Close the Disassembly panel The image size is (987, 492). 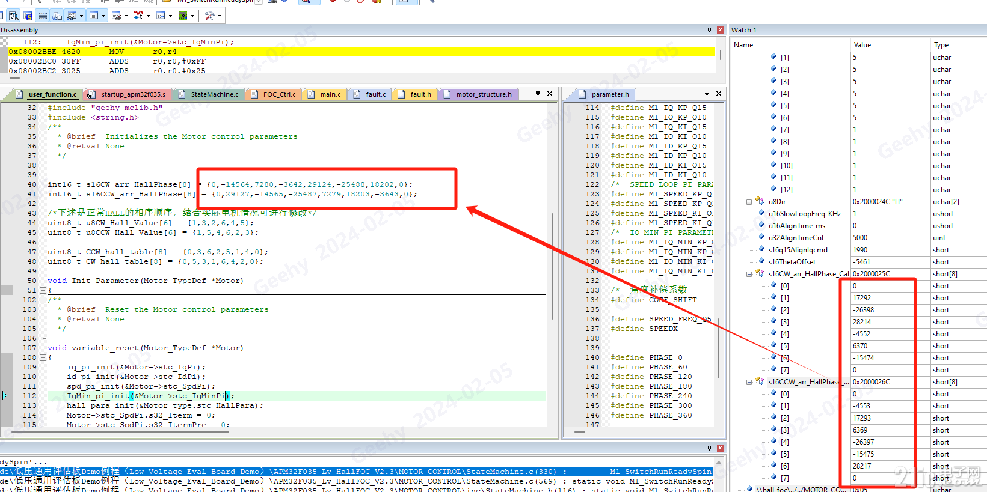721,30
